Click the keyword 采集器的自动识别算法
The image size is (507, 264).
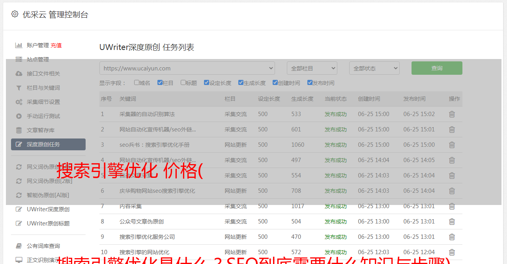(x=147, y=114)
